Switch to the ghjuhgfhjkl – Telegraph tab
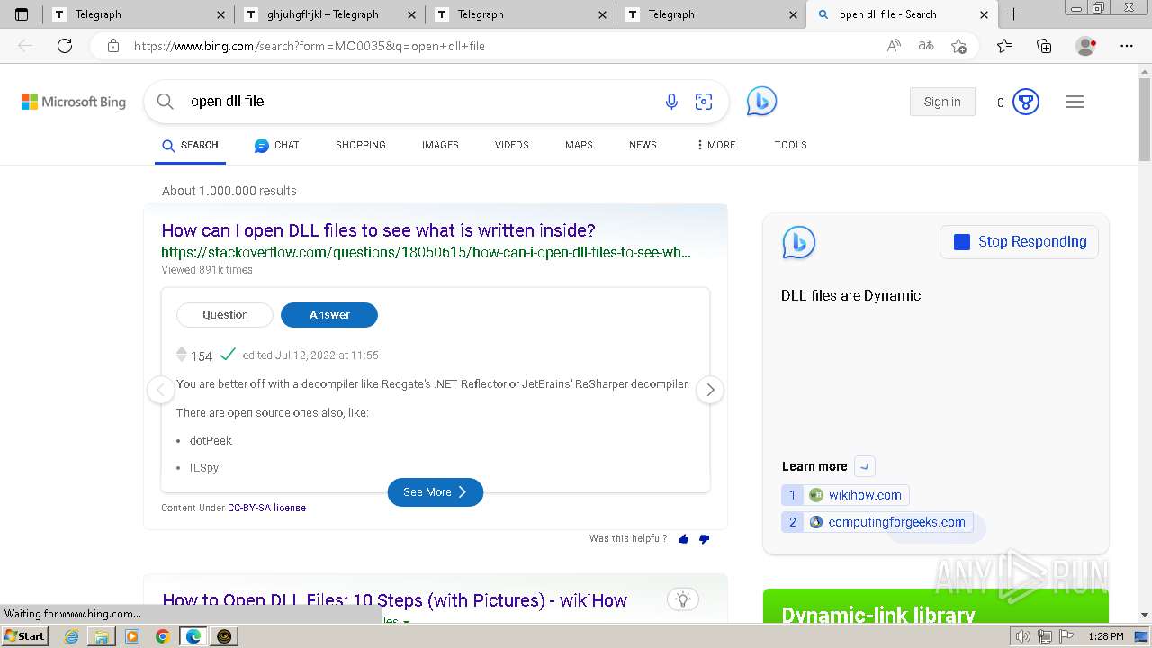This screenshot has height=648, width=1152. (330, 14)
